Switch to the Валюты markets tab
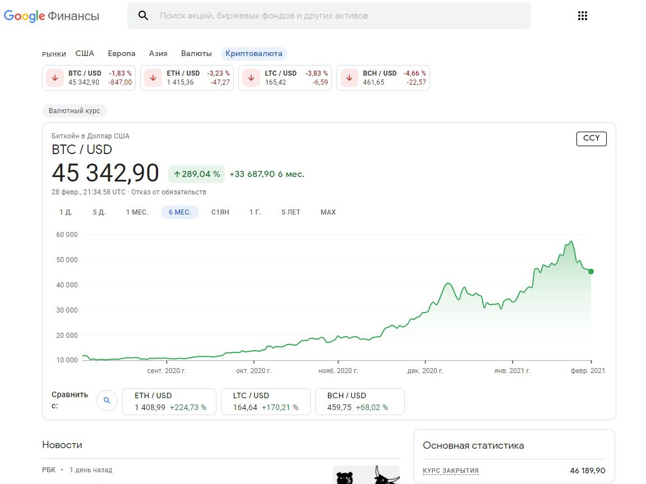 (196, 54)
